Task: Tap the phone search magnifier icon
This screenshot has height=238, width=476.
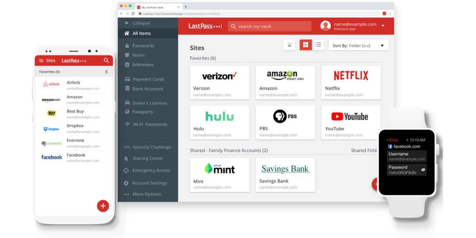Action: click(106, 60)
